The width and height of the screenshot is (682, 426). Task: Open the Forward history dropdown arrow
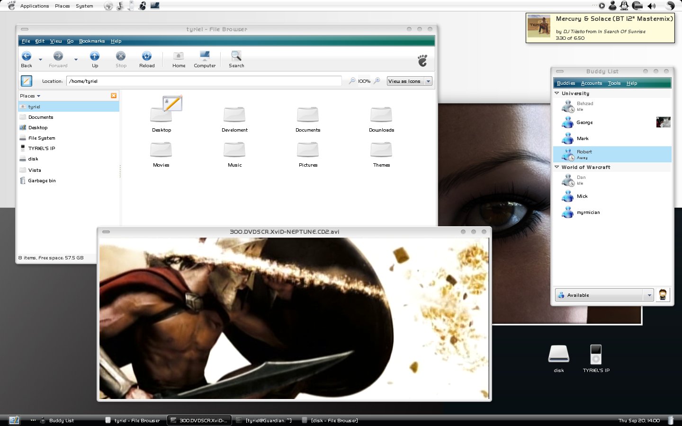click(x=76, y=60)
